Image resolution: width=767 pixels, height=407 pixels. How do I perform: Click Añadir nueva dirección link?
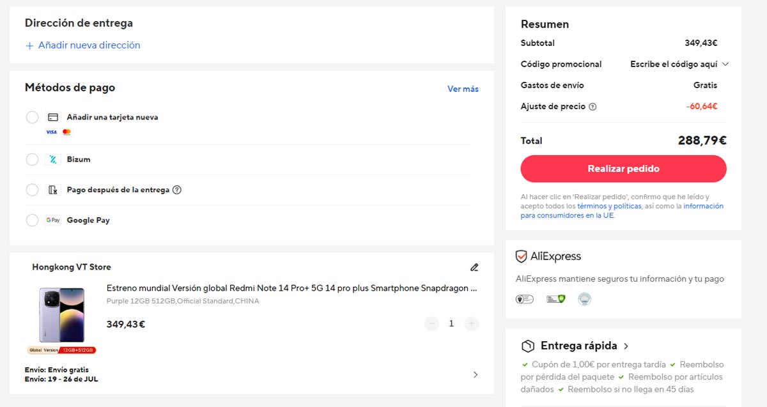point(89,45)
